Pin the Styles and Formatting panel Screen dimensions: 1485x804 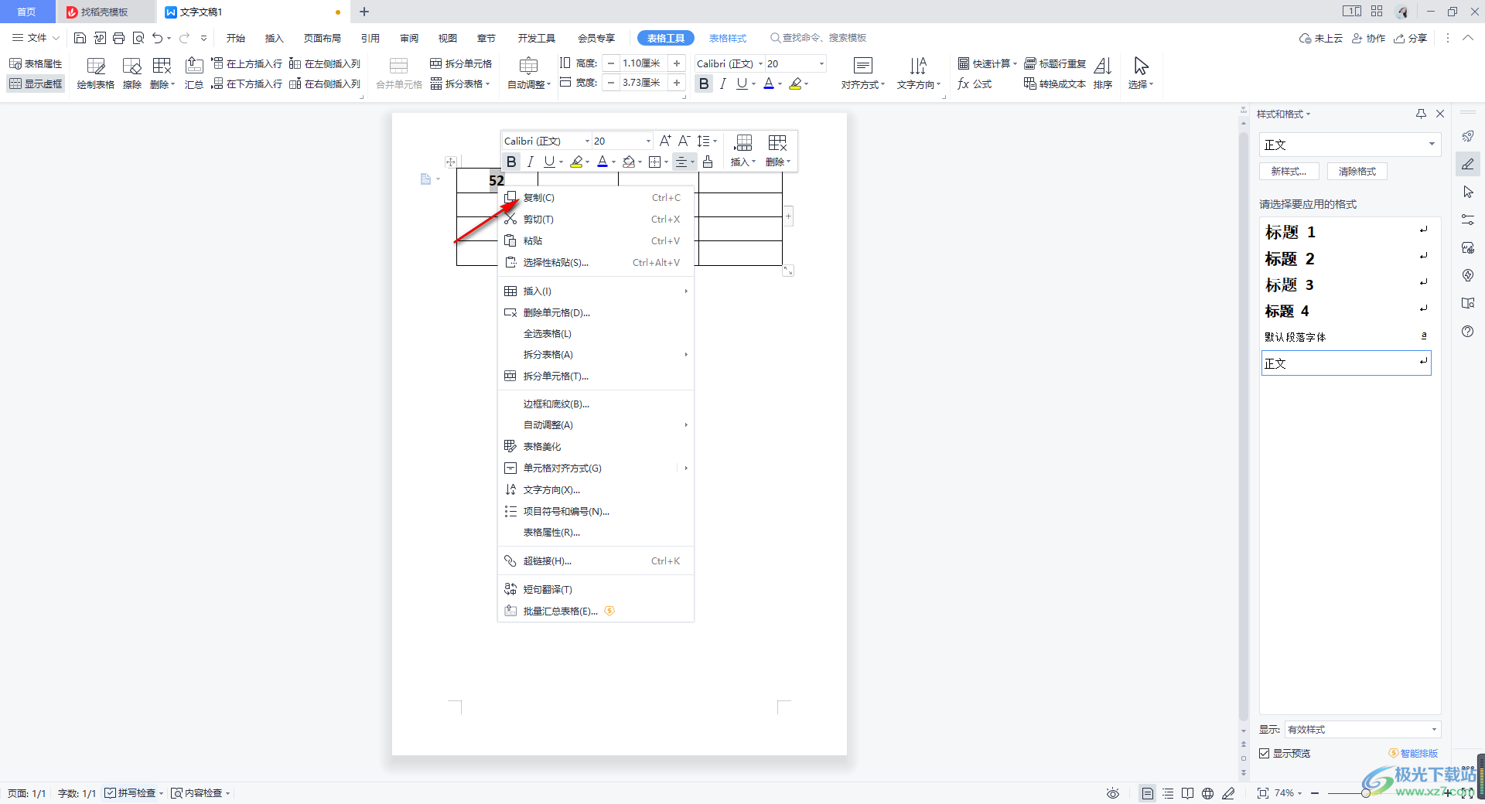click(x=1421, y=114)
